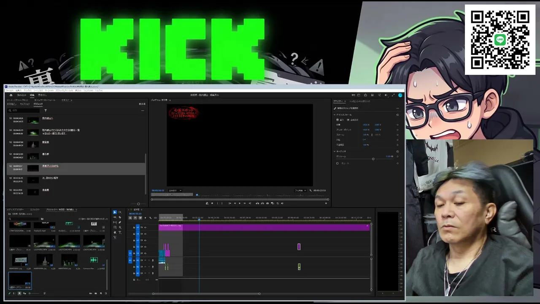Open Program Monitor wrench settings

pos(310,190)
